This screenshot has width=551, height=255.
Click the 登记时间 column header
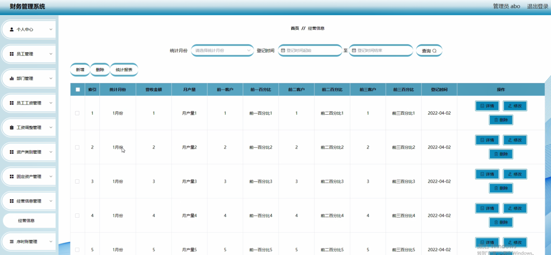click(x=439, y=90)
